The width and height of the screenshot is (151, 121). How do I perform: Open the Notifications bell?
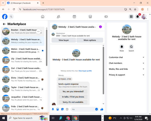(138, 17)
